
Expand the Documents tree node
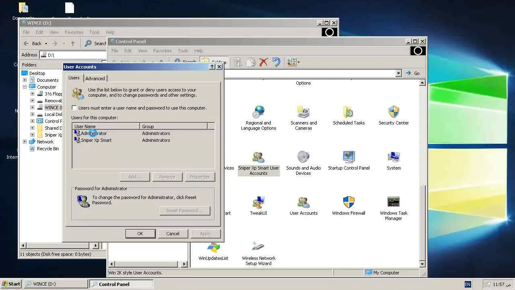point(25,80)
